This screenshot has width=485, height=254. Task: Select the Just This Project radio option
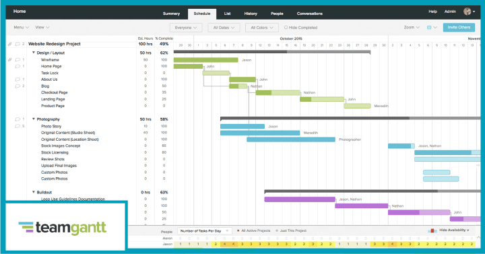coord(277,230)
